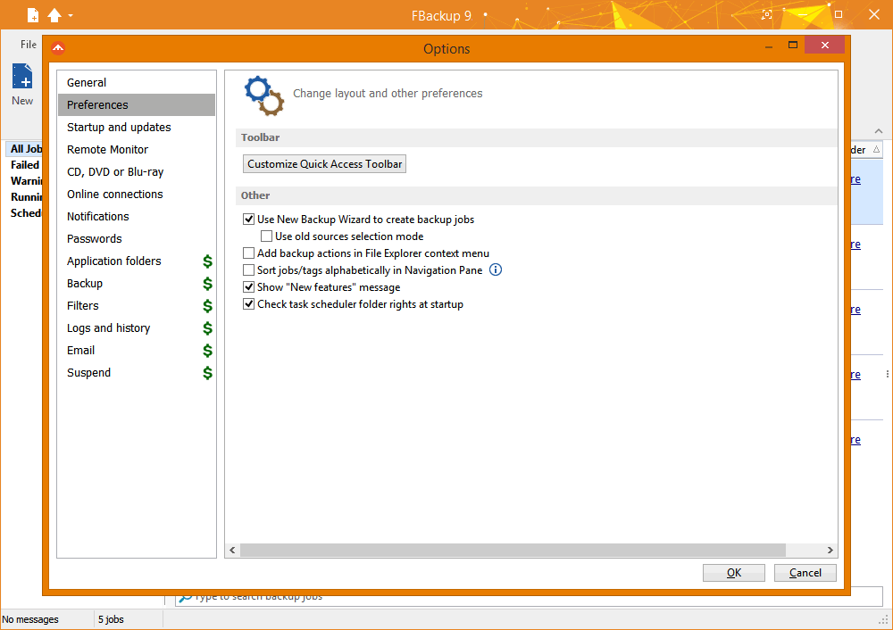This screenshot has height=630, width=893.
Task: Enable Sort jobs/tags alphabetically in Navigation Pane
Action: (x=249, y=269)
